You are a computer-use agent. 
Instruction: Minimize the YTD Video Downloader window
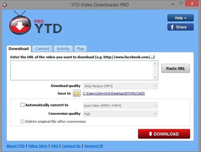173,4
